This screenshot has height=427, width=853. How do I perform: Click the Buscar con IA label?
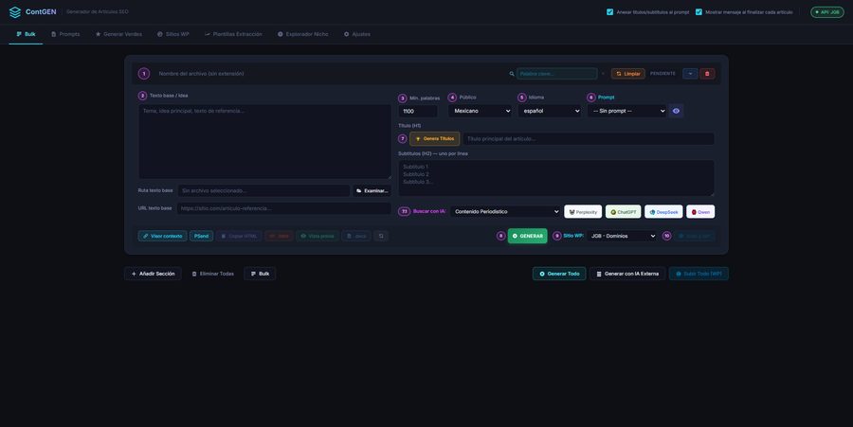429,211
